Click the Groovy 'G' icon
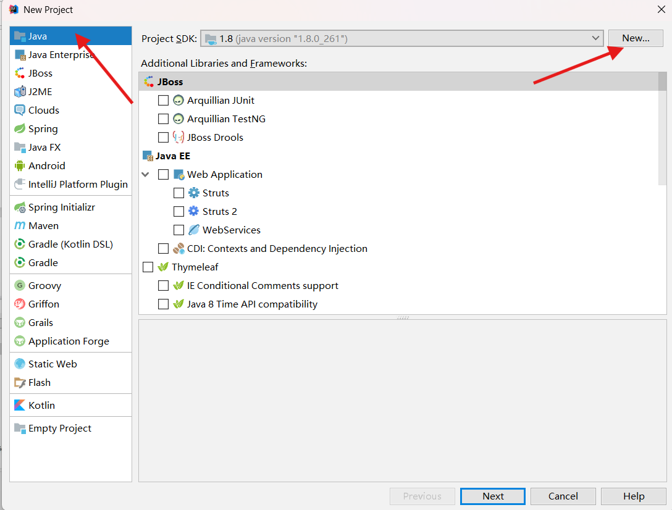672x510 pixels. (20, 285)
